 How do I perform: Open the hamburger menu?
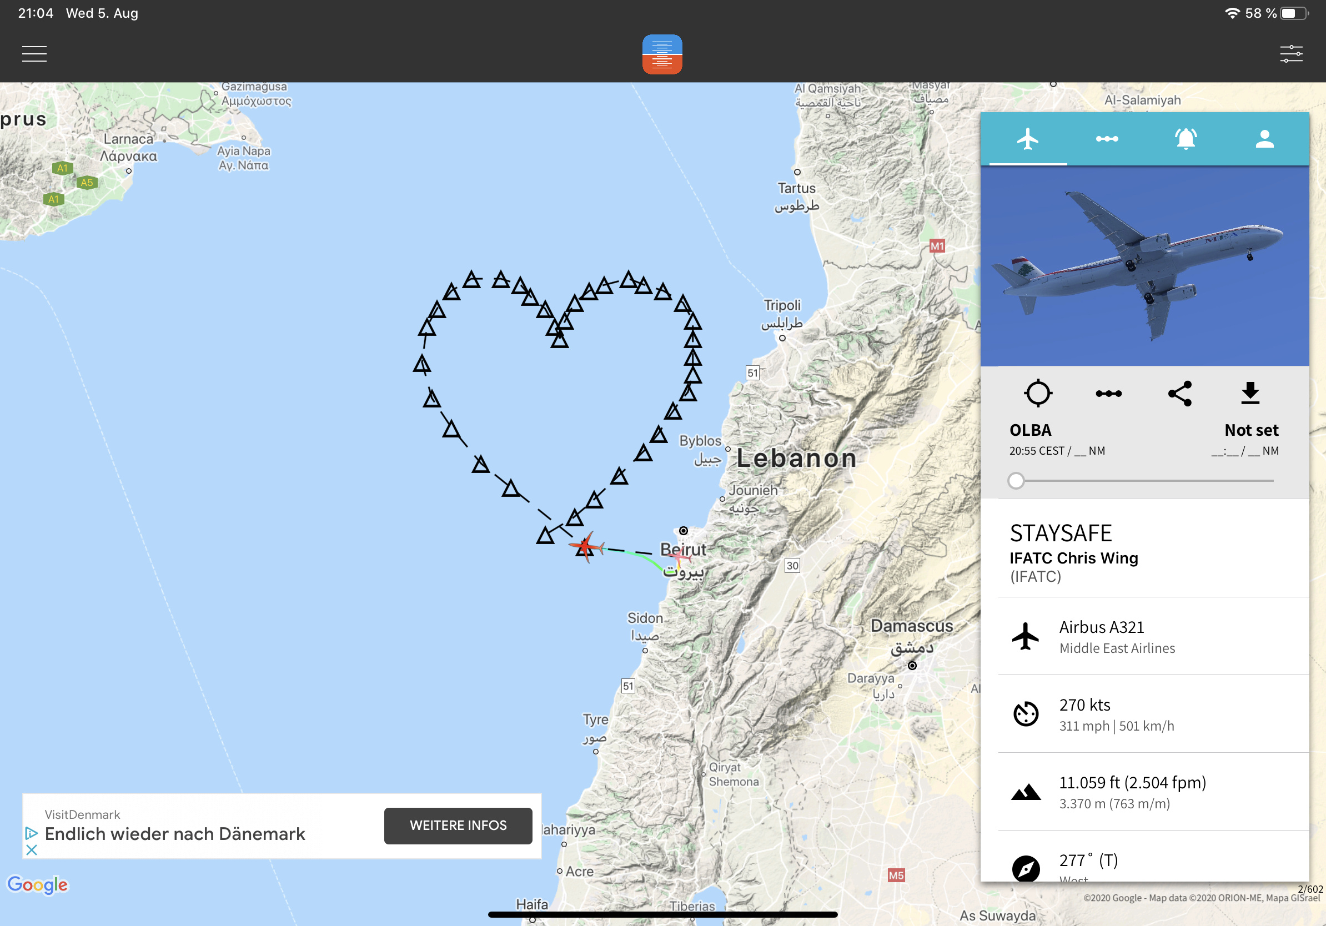tap(34, 54)
